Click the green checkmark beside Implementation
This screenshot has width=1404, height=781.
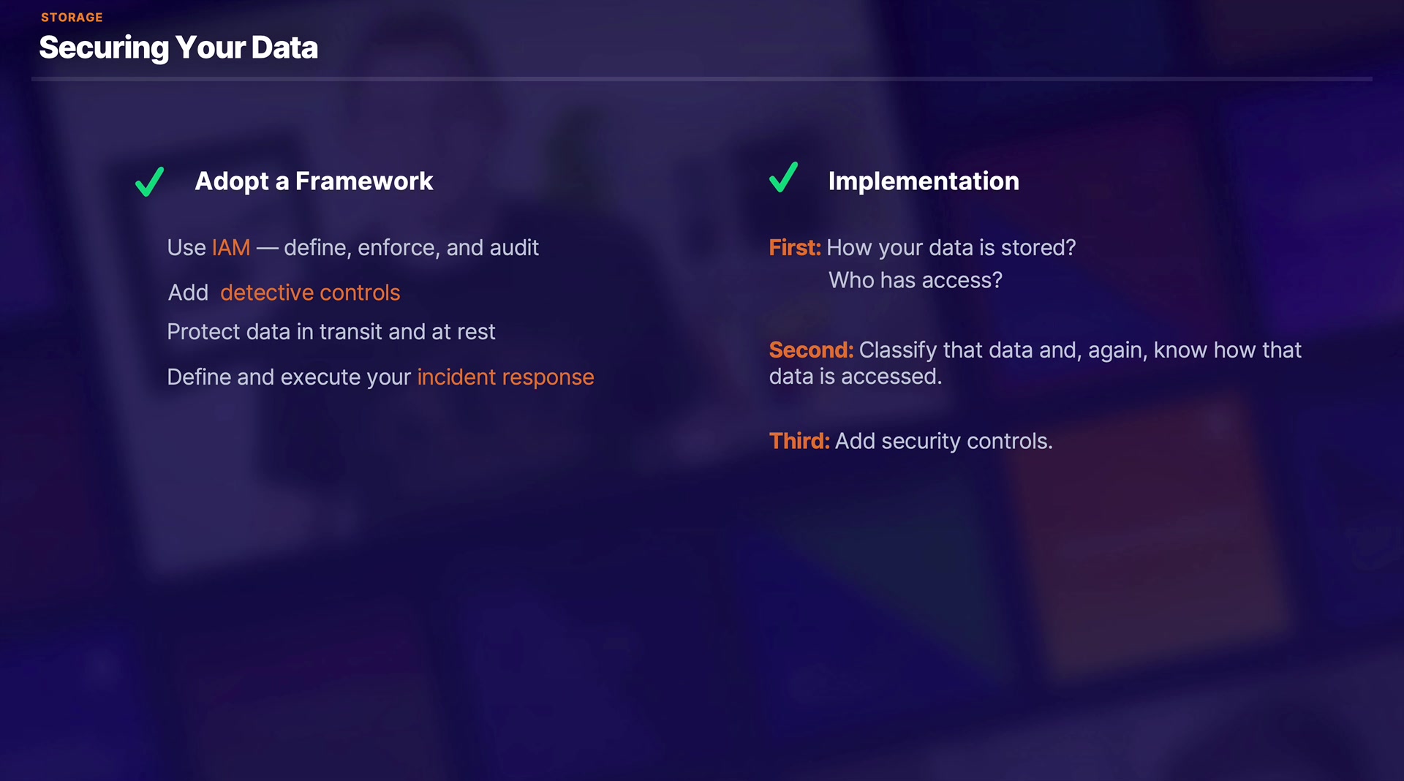[783, 178]
